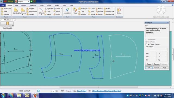
Task: Select the Altered Size tool
Action: coord(109,14)
